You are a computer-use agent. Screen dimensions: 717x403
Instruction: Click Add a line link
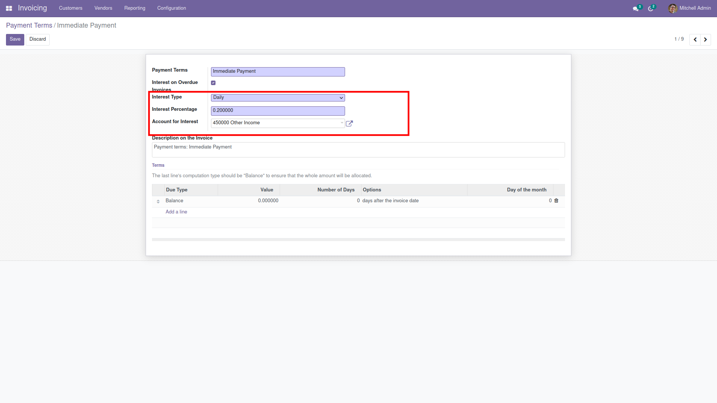tap(176, 212)
